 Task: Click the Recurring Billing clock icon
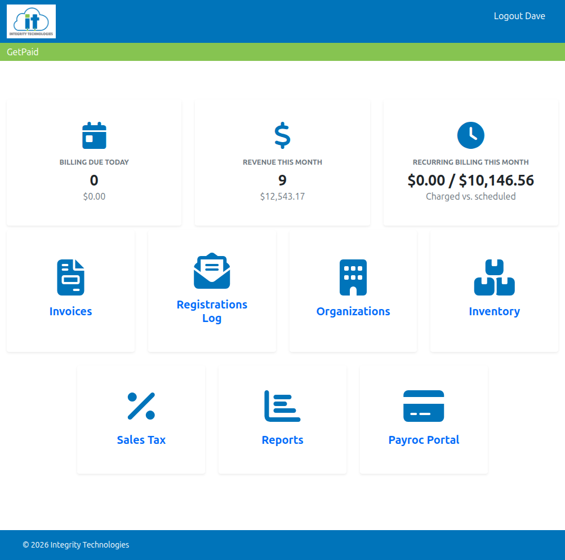[x=470, y=135]
